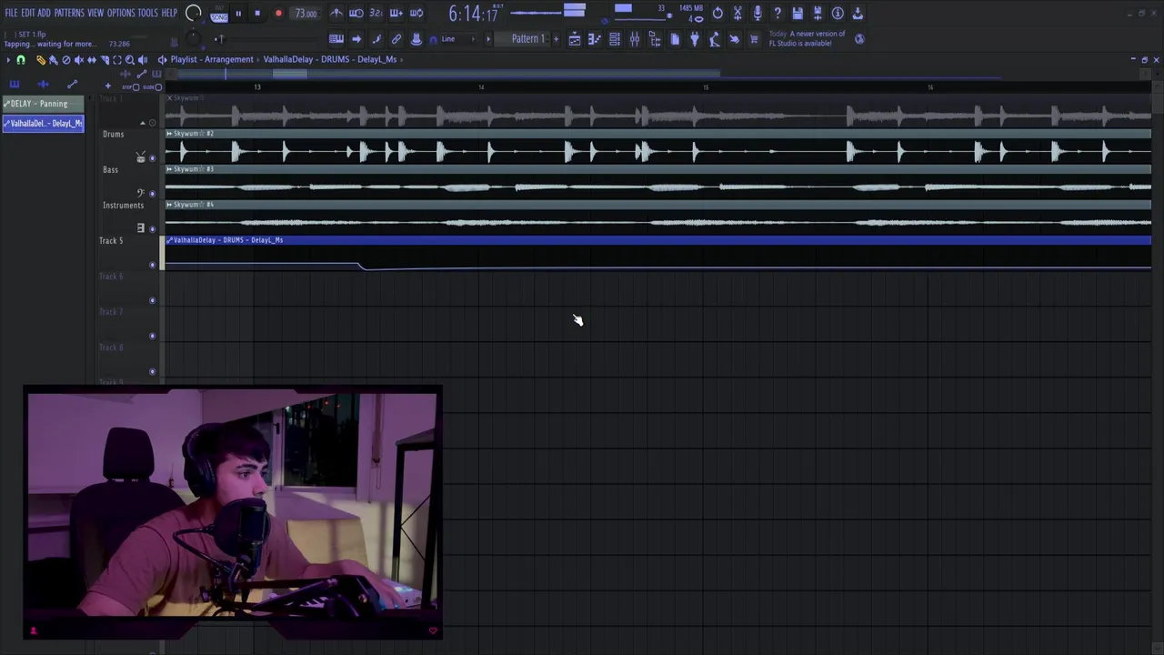Screen dimensions: 1164x655
Task: Click the step-edit arrow icon in toolbar
Action: (x=356, y=39)
